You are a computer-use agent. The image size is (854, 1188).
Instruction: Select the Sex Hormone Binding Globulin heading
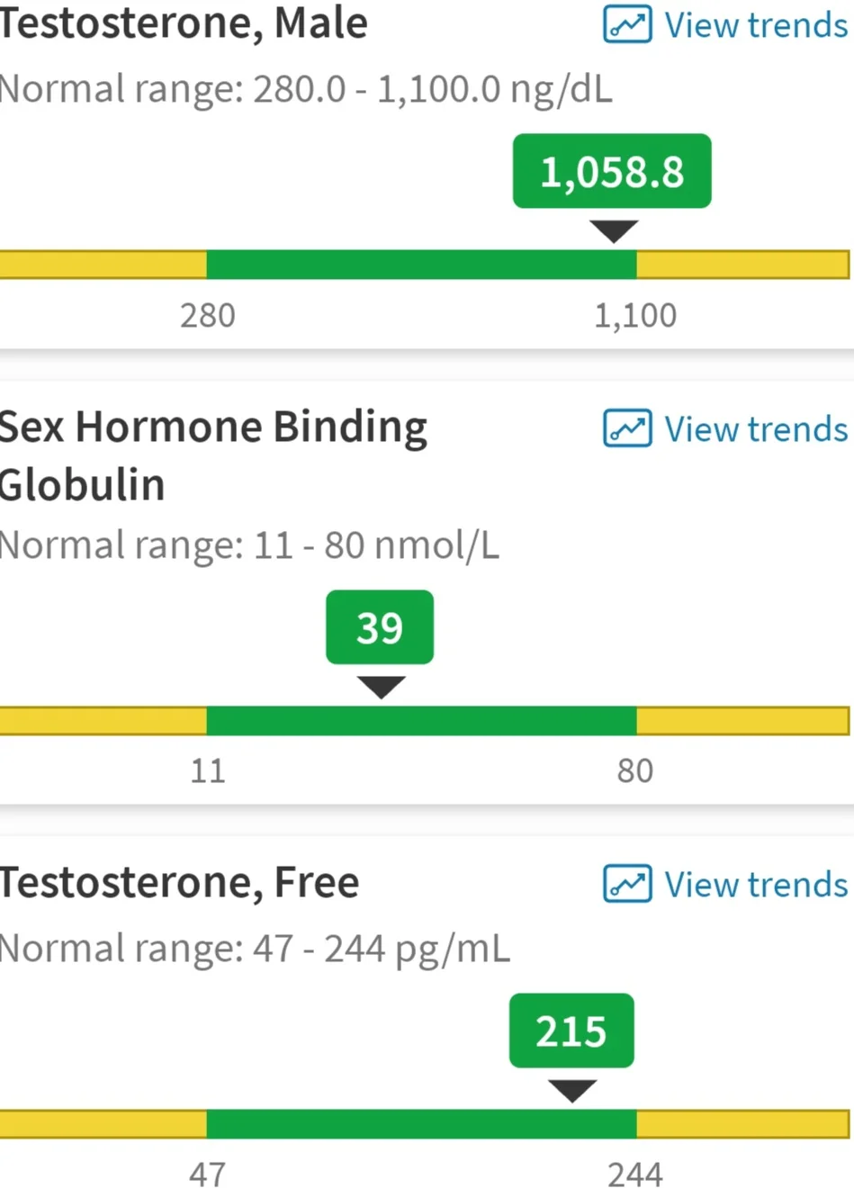tap(213, 455)
